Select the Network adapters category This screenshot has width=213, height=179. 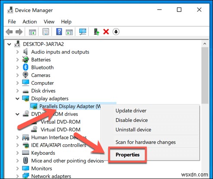[51, 176]
